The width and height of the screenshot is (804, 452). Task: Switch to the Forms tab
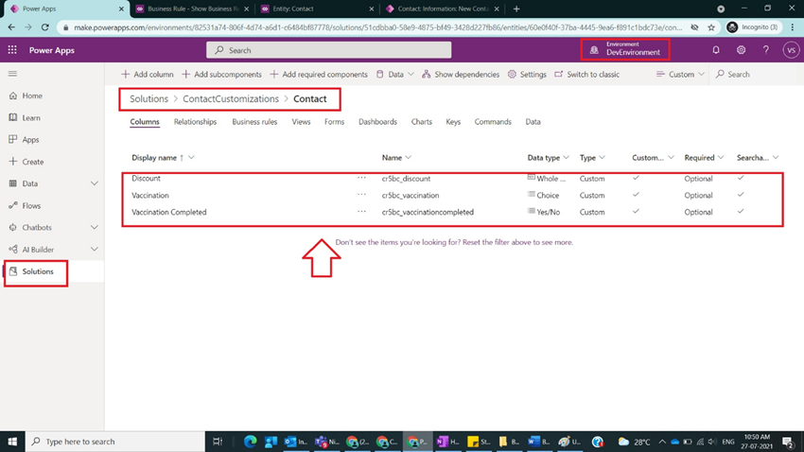334,122
